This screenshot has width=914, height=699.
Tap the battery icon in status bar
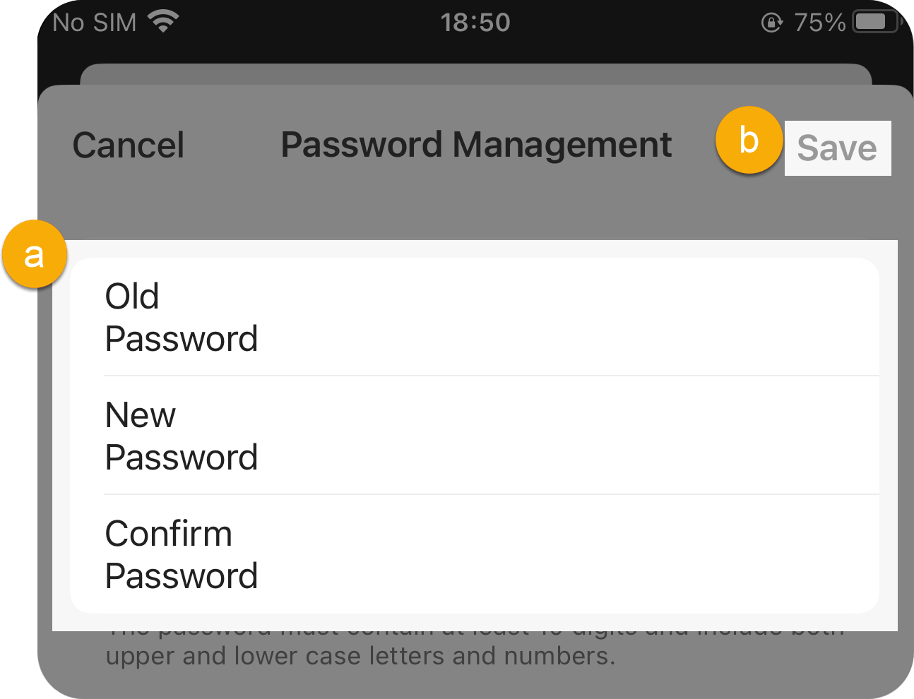[x=877, y=22]
